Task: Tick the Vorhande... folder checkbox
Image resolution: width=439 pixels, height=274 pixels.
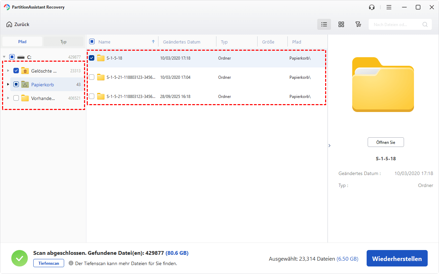Action: (16, 98)
